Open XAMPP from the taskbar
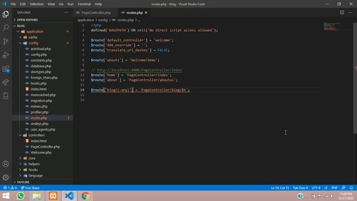 [x=53, y=196]
